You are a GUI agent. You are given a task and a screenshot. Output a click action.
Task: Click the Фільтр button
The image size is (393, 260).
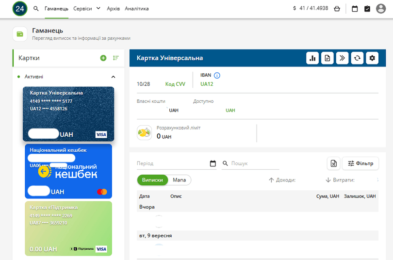[x=360, y=163]
